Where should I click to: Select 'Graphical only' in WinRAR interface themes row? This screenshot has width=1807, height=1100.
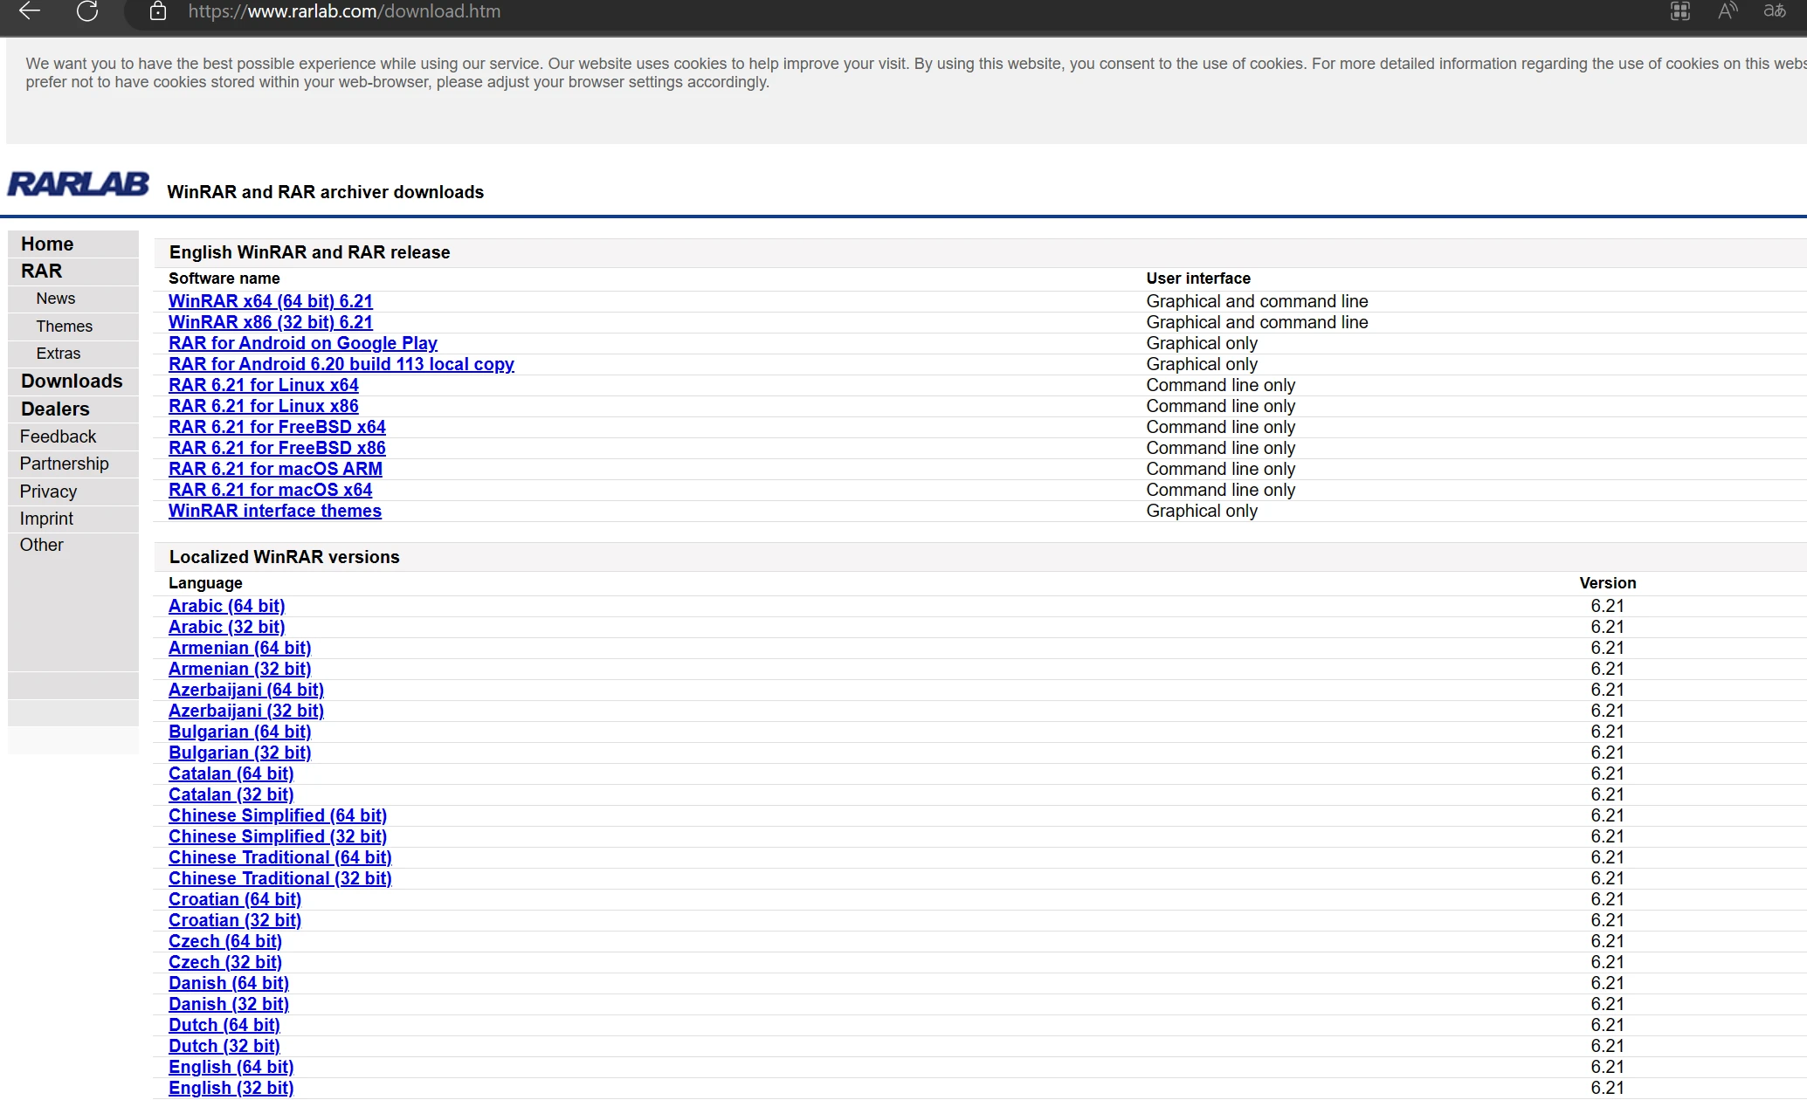(1202, 511)
